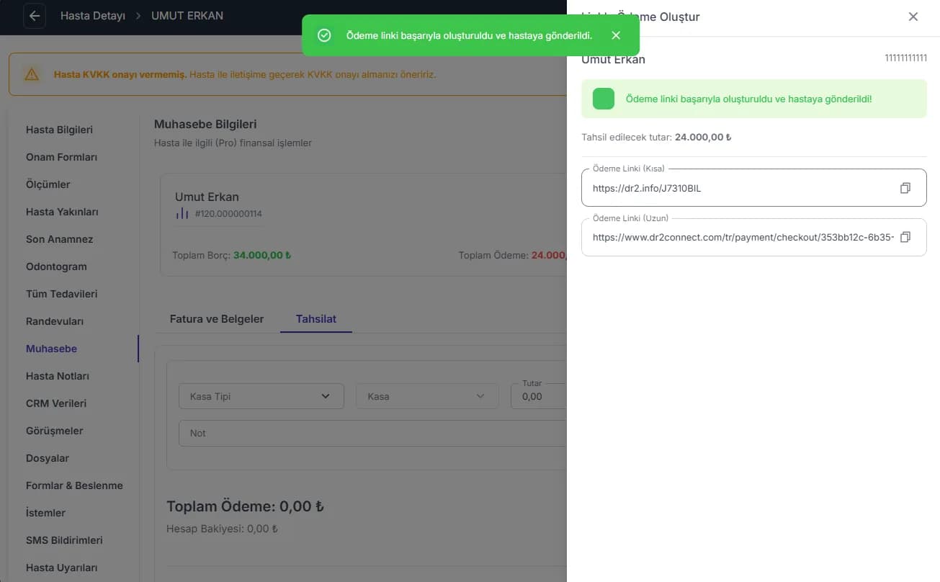This screenshot has height=582, width=940.
Task: Open SMS Bildirimleri
Action: [64, 540]
